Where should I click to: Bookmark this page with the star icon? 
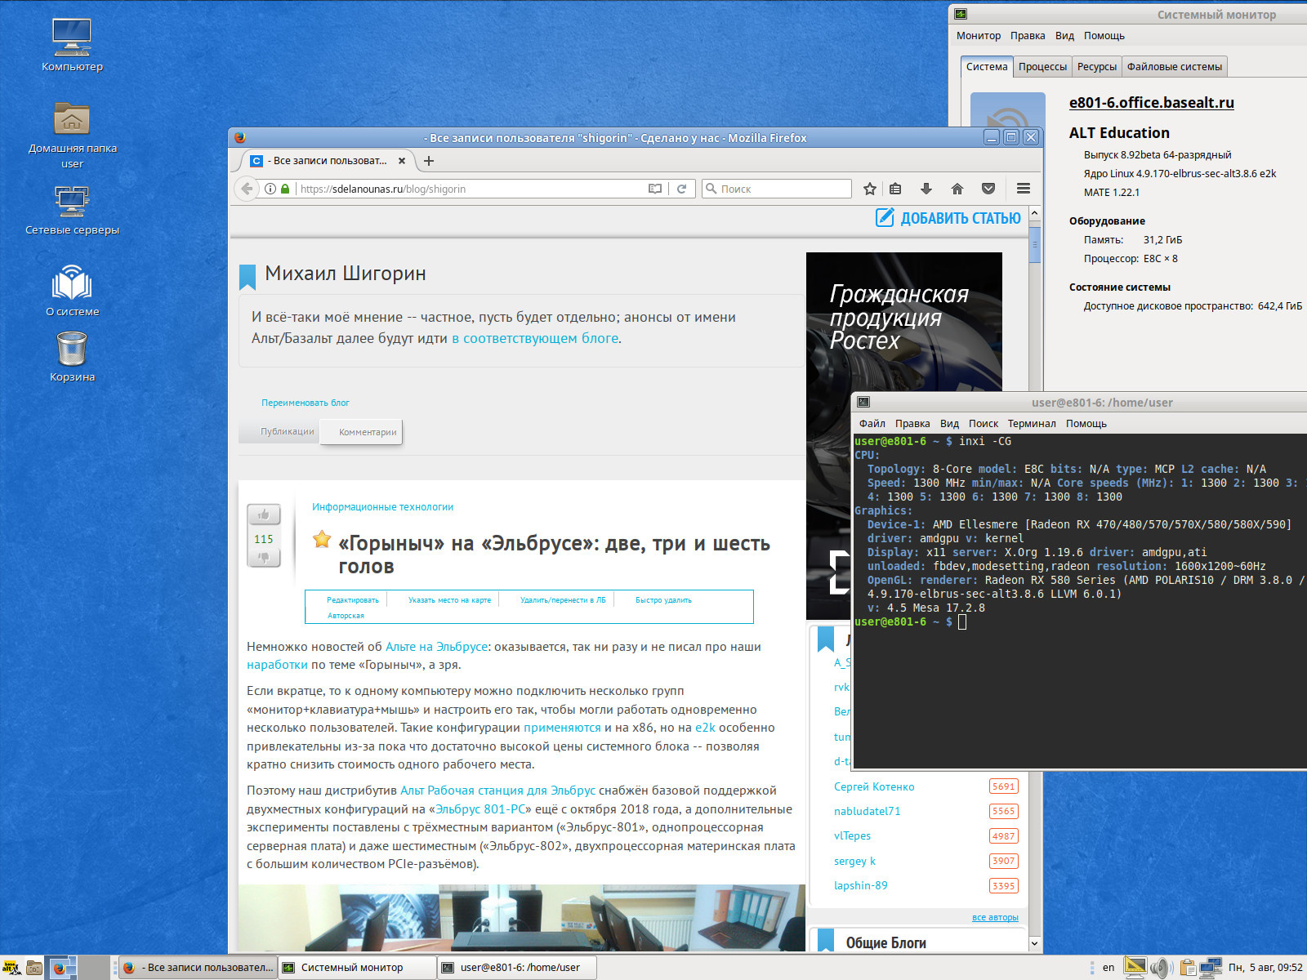[870, 189]
